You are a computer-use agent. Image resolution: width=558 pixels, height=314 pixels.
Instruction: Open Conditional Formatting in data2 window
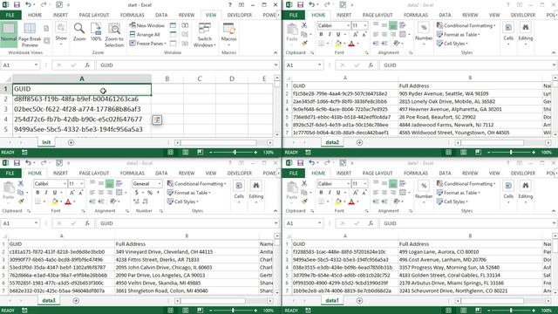466,25
